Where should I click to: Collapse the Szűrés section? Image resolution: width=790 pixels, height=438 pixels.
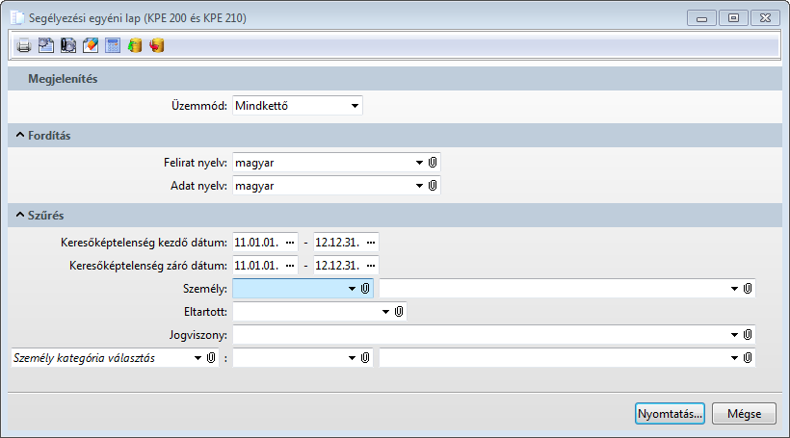pos(20,215)
